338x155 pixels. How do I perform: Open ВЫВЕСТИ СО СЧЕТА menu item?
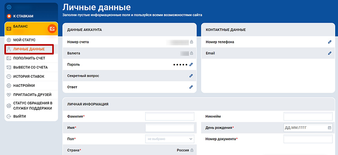pyautogui.click(x=31, y=67)
